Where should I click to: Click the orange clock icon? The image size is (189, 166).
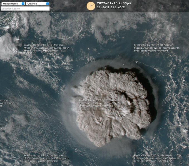click(x=91, y=6)
